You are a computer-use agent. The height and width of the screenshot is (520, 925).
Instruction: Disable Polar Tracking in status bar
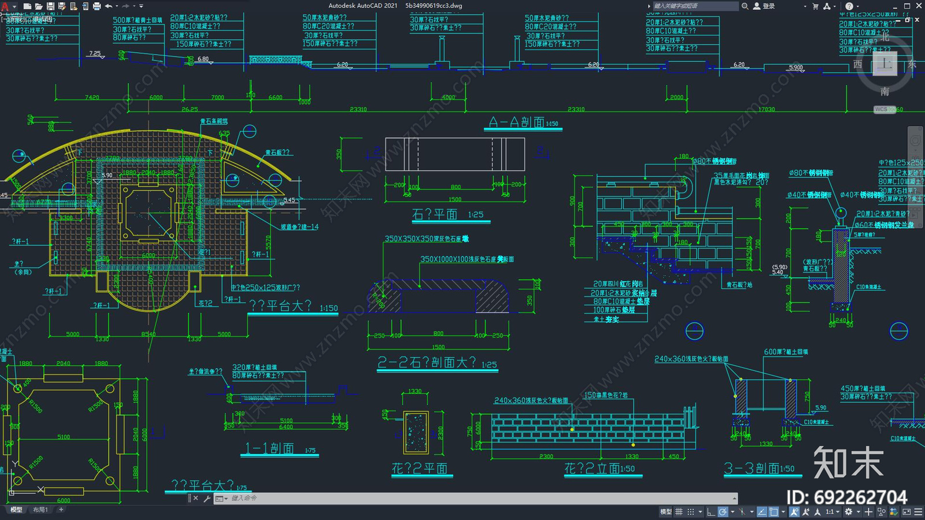pyautogui.click(x=723, y=512)
